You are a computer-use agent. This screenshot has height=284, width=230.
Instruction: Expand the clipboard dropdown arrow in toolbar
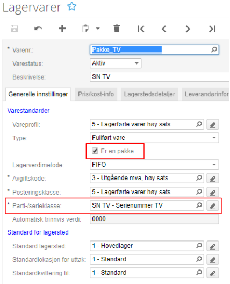(98, 29)
